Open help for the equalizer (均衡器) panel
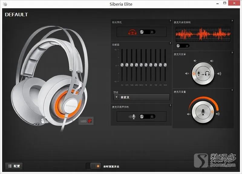 click(170, 43)
